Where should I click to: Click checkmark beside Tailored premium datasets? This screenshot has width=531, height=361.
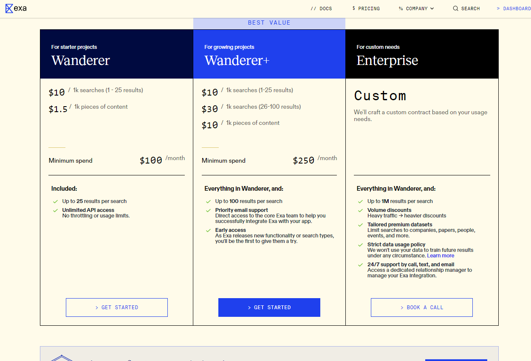(360, 225)
